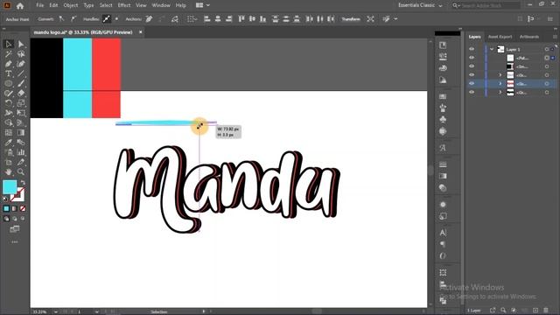Switch to Artboards tab
This screenshot has width=560, height=315.
click(529, 37)
